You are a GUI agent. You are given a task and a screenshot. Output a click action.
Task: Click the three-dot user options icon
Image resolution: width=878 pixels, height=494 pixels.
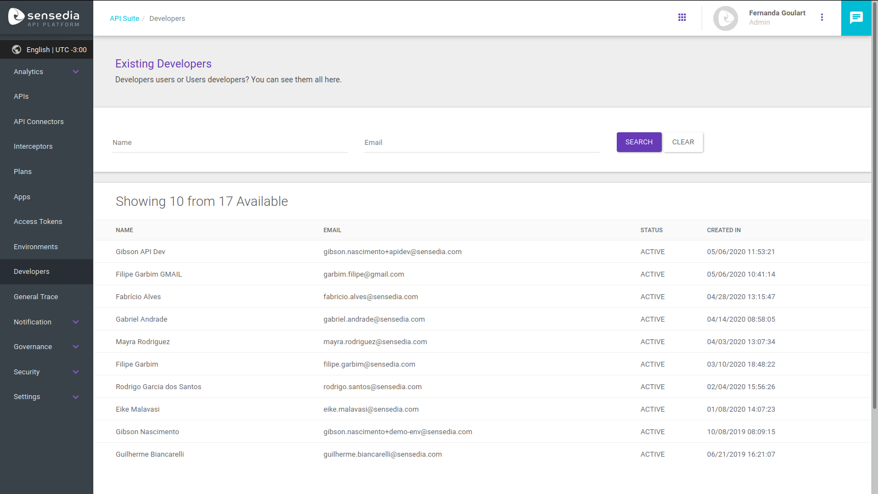click(822, 18)
